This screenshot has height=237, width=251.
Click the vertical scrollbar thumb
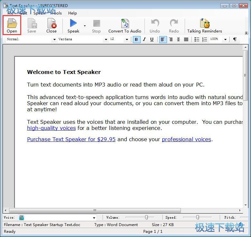point(245,75)
